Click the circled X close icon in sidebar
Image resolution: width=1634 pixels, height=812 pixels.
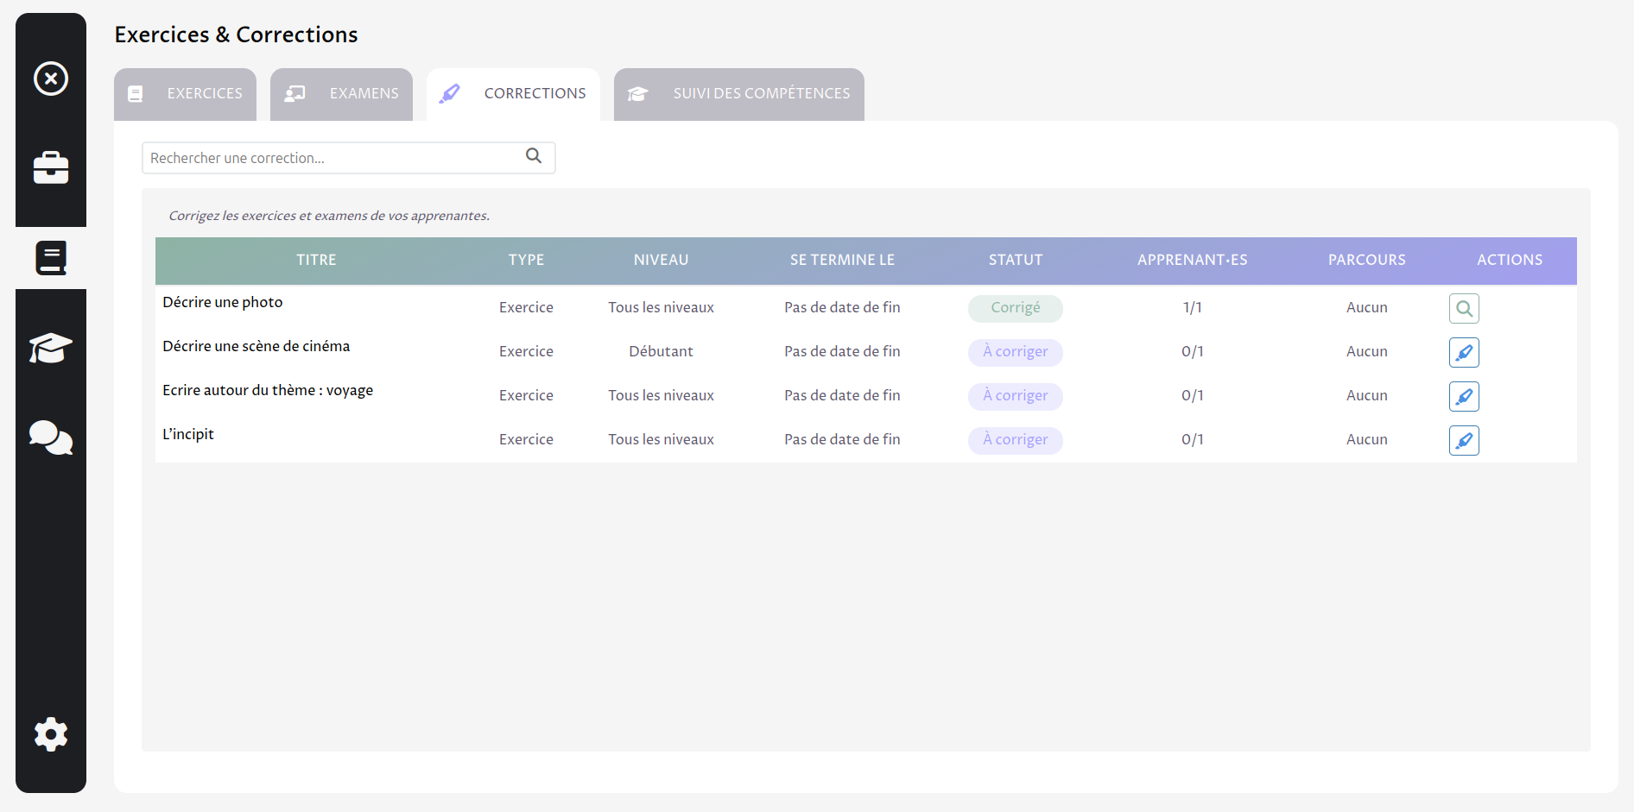pos(51,79)
